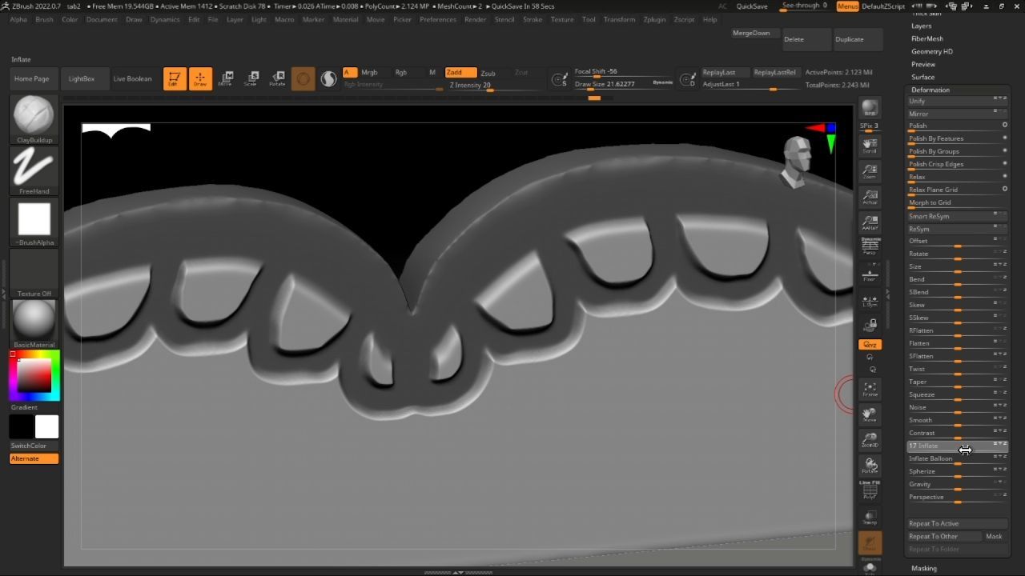Click the round material sphere icon in top shelf
Screen dimensions: 1025x576
[303, 78]
